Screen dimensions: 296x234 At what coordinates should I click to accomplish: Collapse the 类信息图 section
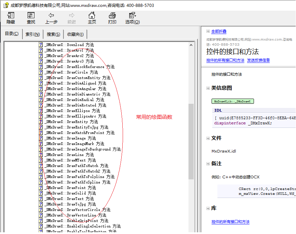pyautogui.click(x=208, y=88)
